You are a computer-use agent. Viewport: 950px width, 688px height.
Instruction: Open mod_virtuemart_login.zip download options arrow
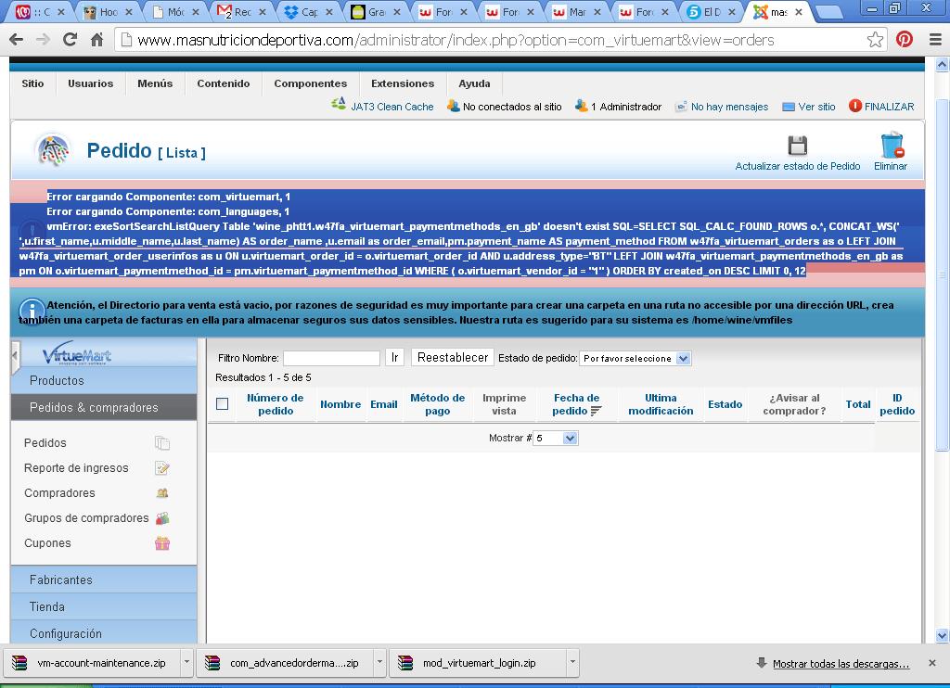[572, 663]
